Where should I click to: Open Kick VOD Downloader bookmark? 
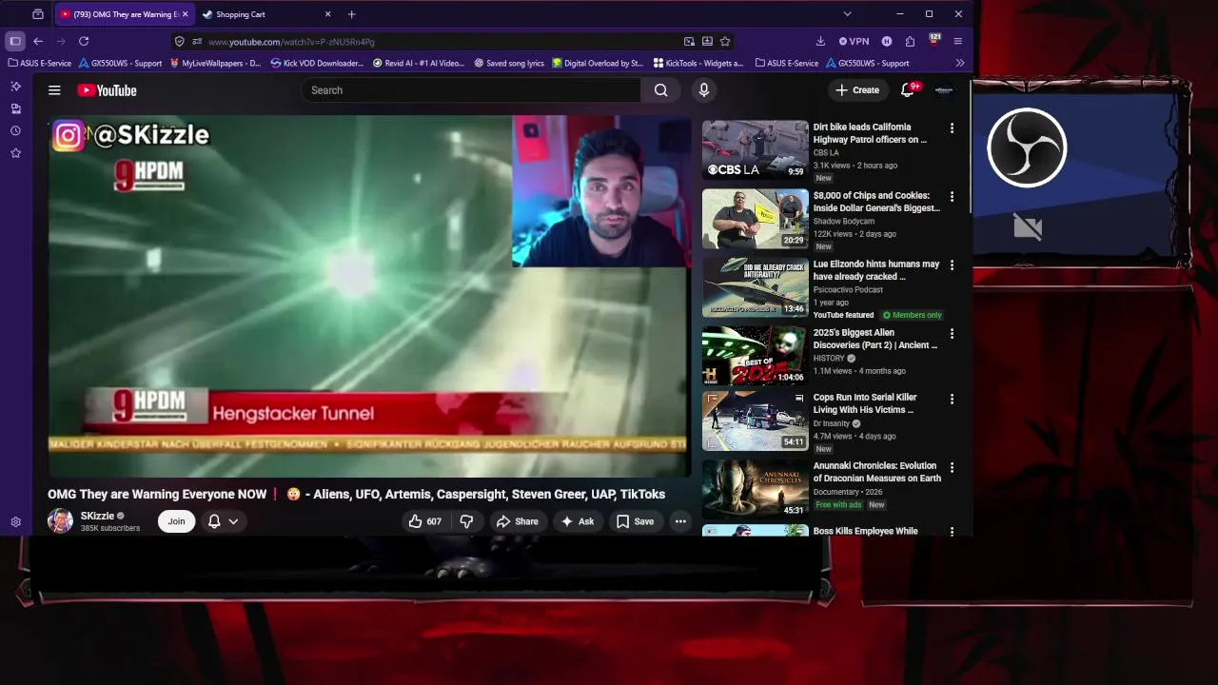(317, 63)
